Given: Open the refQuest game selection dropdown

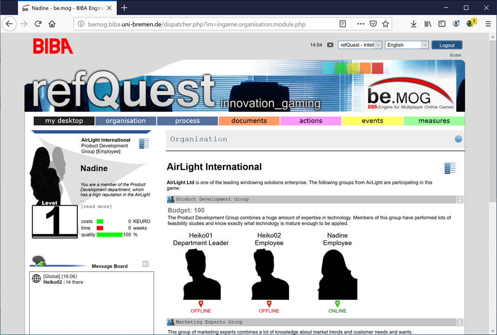Looking at the screenshot, I should coord(360,45).
